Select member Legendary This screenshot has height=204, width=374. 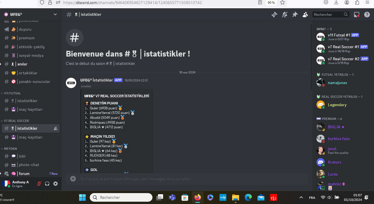(x=342, y=105)
